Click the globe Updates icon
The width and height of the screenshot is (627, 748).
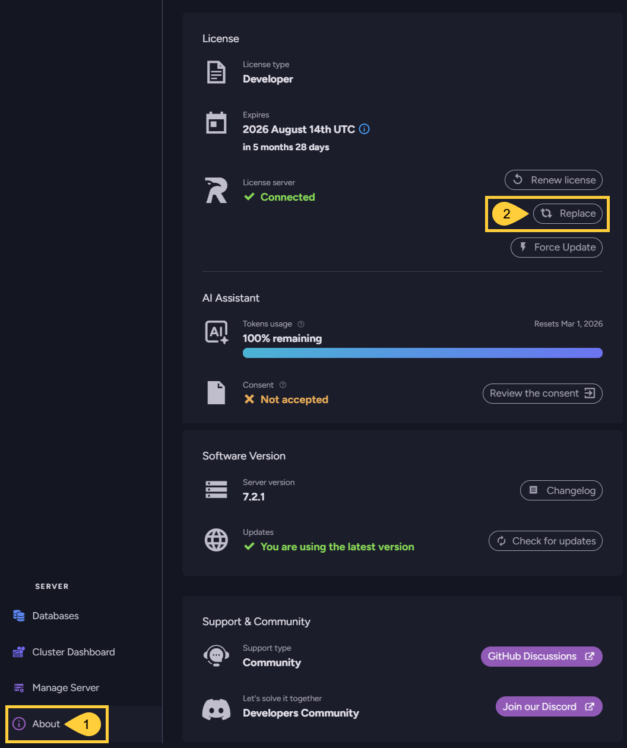click(216, 540)
